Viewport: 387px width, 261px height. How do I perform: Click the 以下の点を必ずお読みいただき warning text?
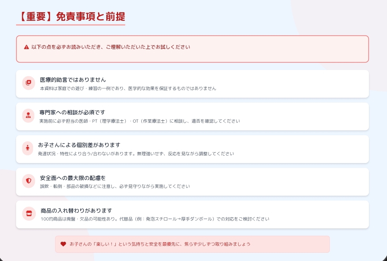(x=111, y=47)
